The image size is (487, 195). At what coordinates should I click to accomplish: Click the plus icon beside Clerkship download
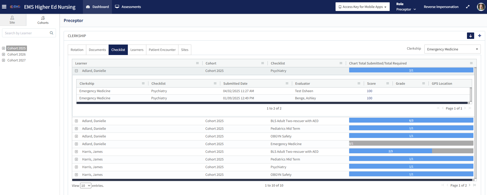tap(479, 36)
